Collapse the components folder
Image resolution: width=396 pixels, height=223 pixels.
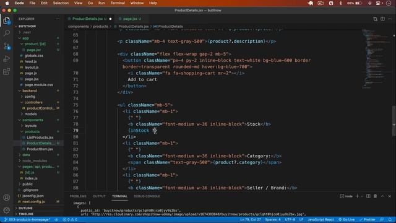click(32, 120)
